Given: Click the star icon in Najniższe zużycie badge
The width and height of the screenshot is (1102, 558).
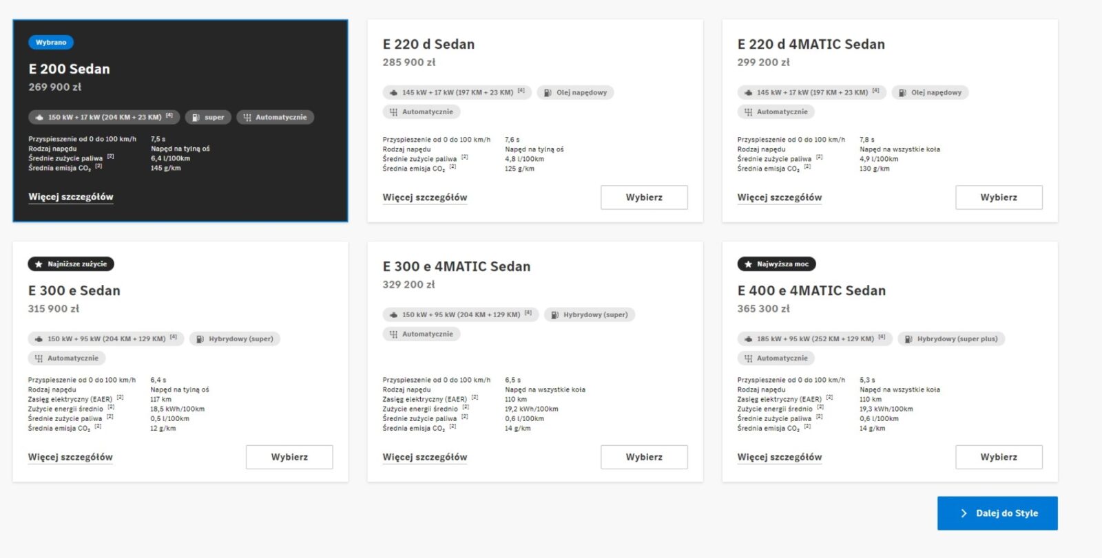Looking at the screenshot, I should pos(39,264).
